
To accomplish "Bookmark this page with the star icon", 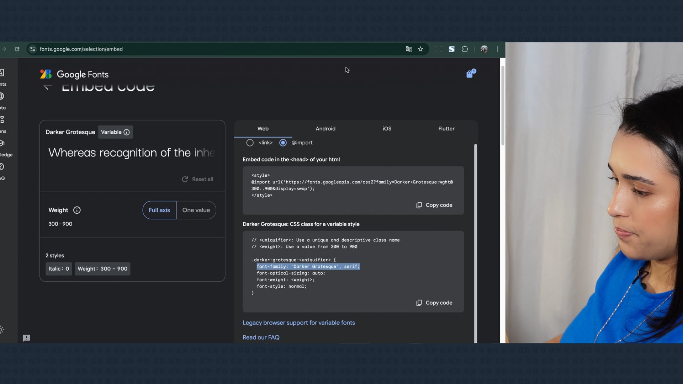I will 420,49.
